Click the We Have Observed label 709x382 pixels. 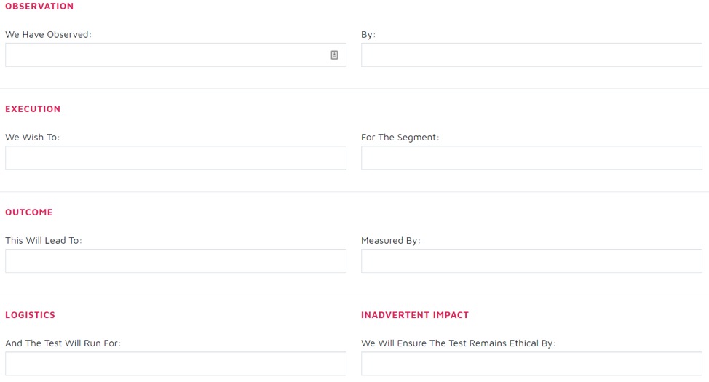(x=48, y=34)
